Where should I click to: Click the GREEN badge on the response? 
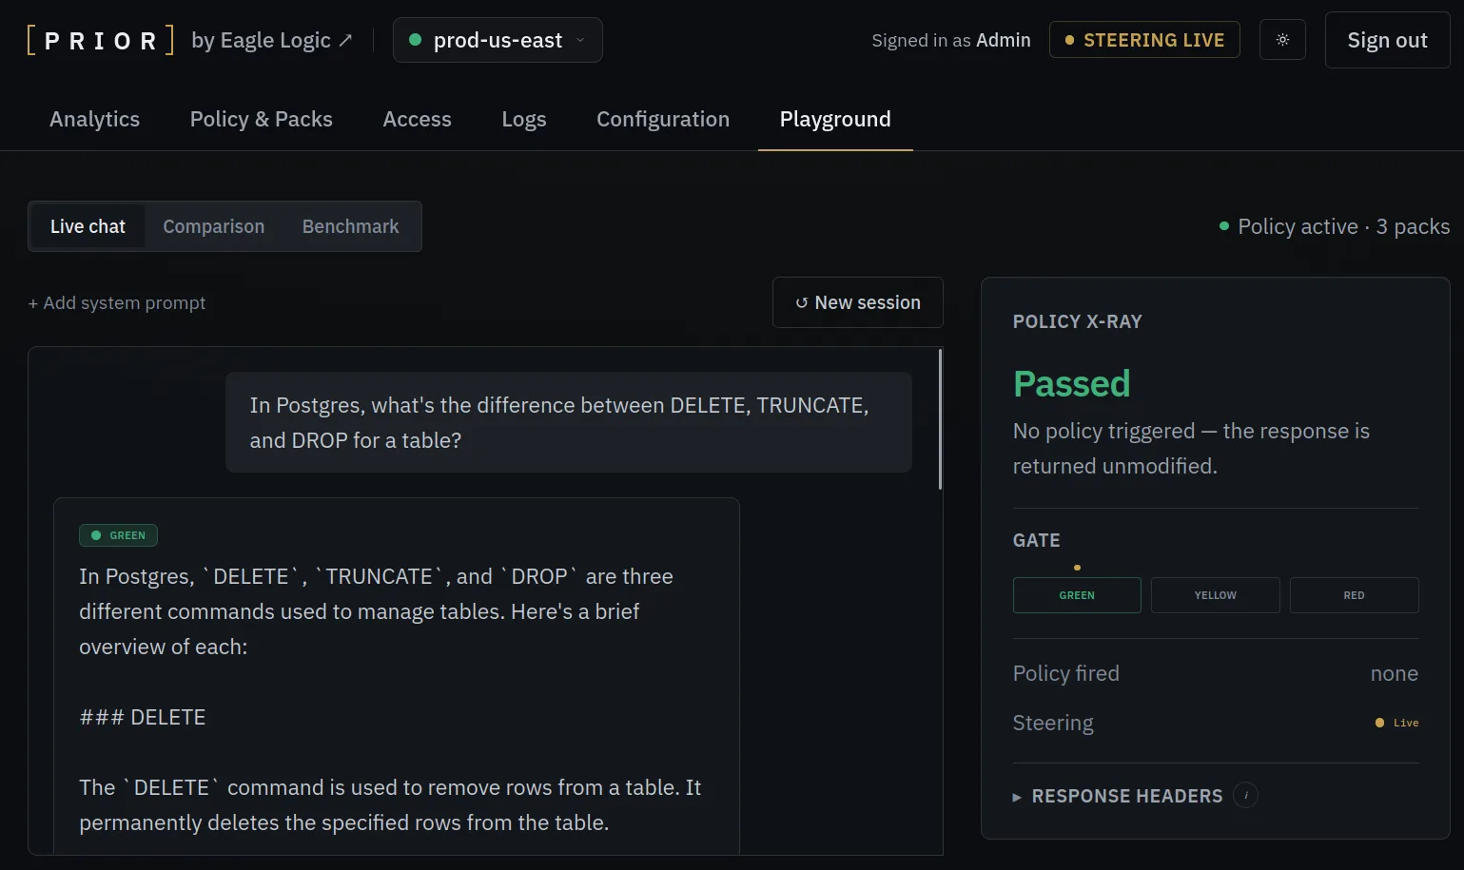118,535
